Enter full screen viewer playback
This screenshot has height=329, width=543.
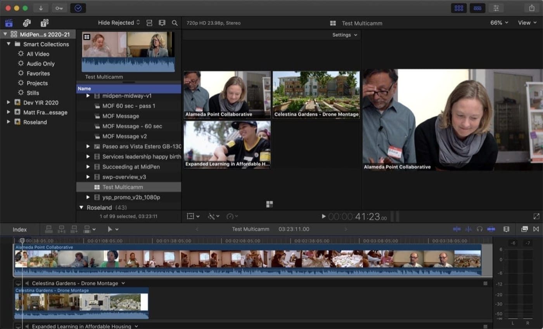point(536,216)
